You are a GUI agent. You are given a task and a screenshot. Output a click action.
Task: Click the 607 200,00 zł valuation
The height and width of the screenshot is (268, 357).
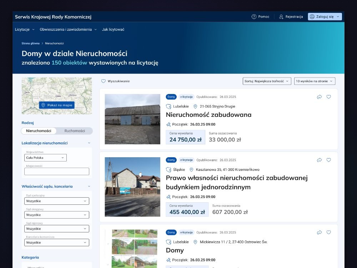230,212
